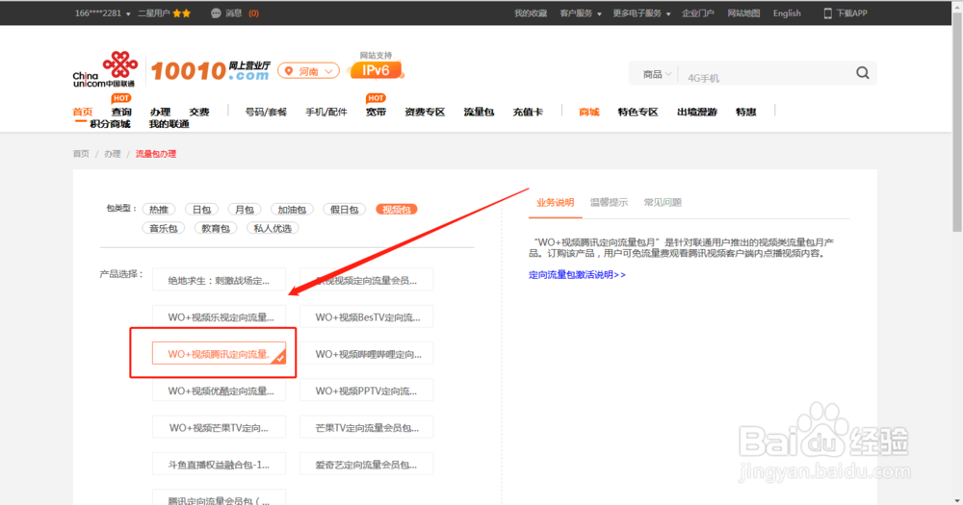Viewport: 963px width, 505px height.
Task: Select product WO+视频BesTV定向流...
Action: 367,316
